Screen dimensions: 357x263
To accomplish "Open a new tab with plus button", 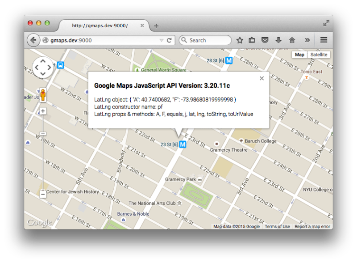I will [x=156, y=26].
